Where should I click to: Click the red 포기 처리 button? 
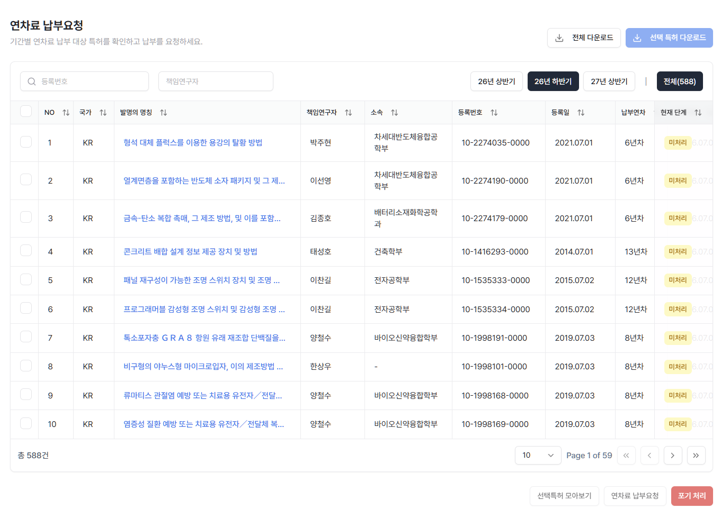pyautogui.click(x=692, y=496)
